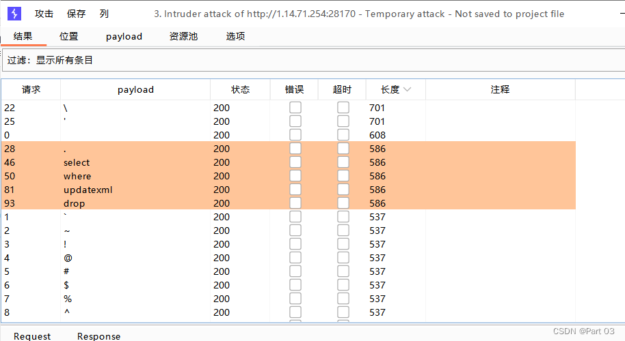Sort by the payload column header

click(135, 90)
